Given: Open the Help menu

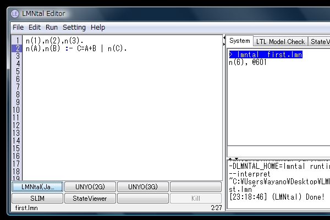Looking at the screenshot, I should point(98,28).
